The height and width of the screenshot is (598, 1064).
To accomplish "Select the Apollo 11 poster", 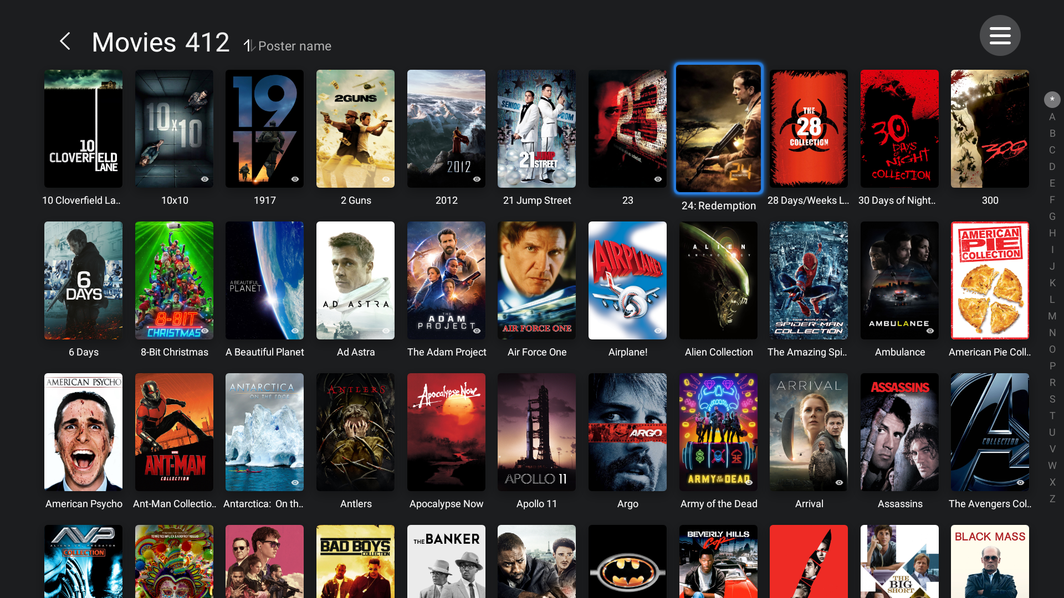I will [x=536, y=432].
